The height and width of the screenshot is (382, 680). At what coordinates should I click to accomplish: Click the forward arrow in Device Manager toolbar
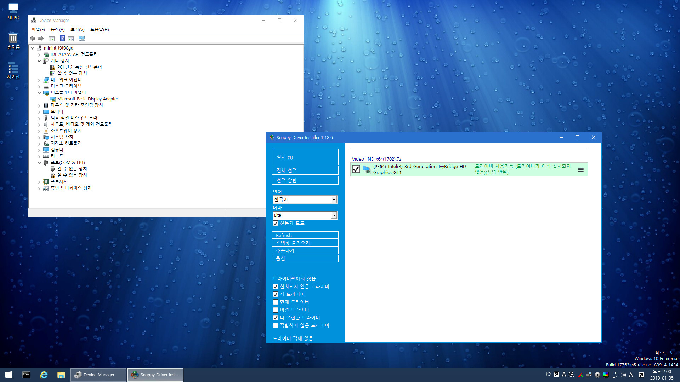coord(41,38)
